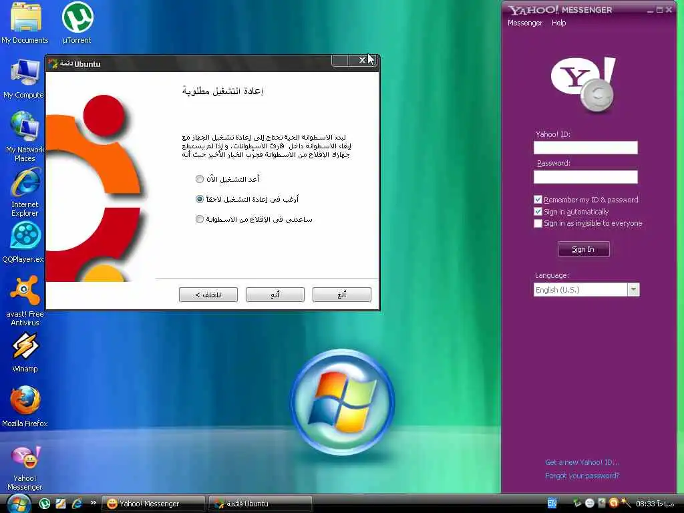This screenshot has width=684, height=513.
Task: Switch to Yahoo! Messenger taskbar button
Action: (x=154, y=504)
